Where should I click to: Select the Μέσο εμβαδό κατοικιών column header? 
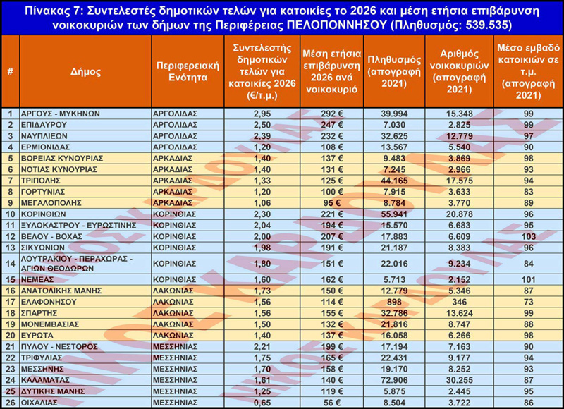pyautogui.click(x=528, y=71)
